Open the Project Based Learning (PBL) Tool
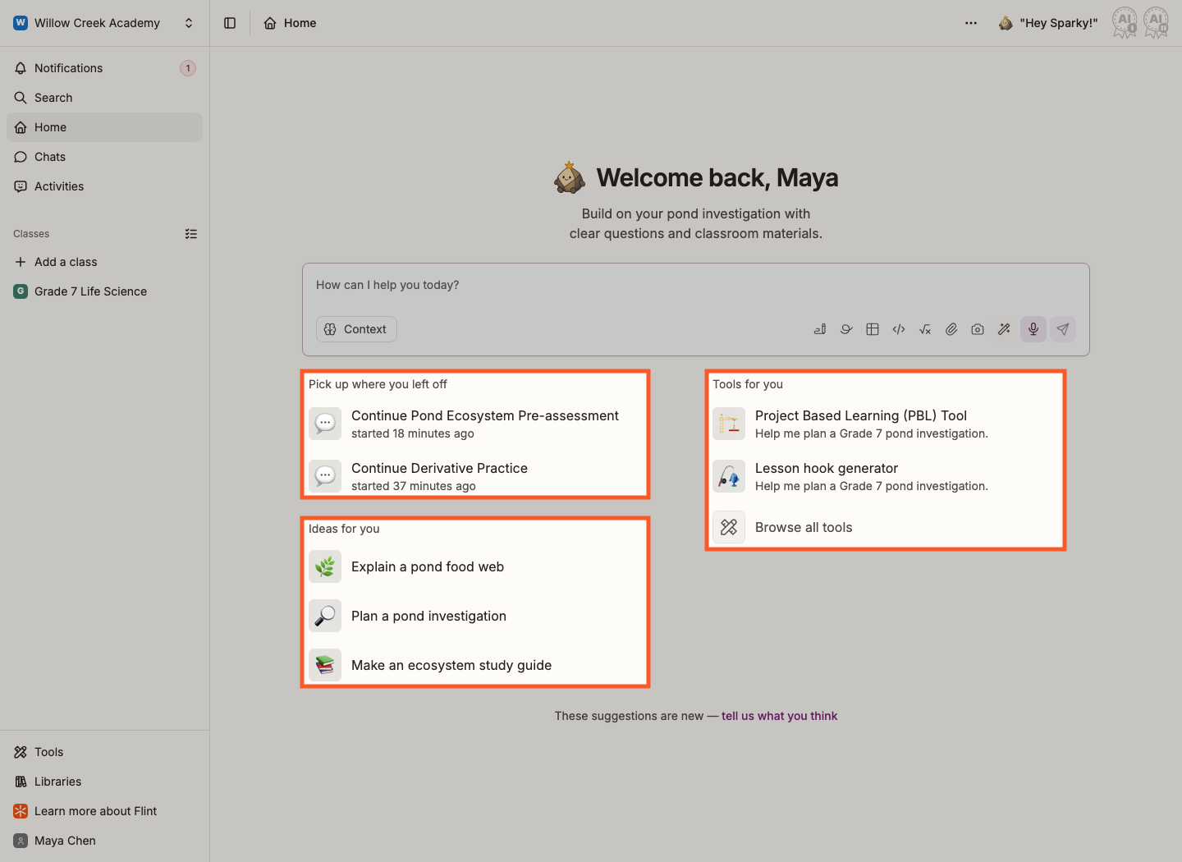The width and height of the screenshot is (1182, 862). point(885,424)
